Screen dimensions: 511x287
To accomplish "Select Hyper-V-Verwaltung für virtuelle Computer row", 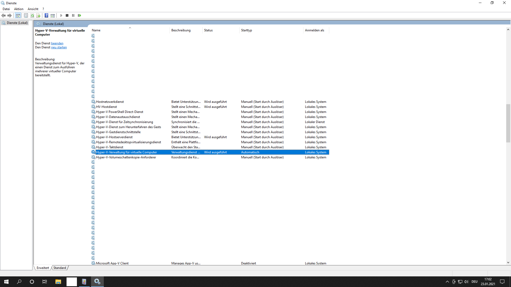I will coord(210,152).
